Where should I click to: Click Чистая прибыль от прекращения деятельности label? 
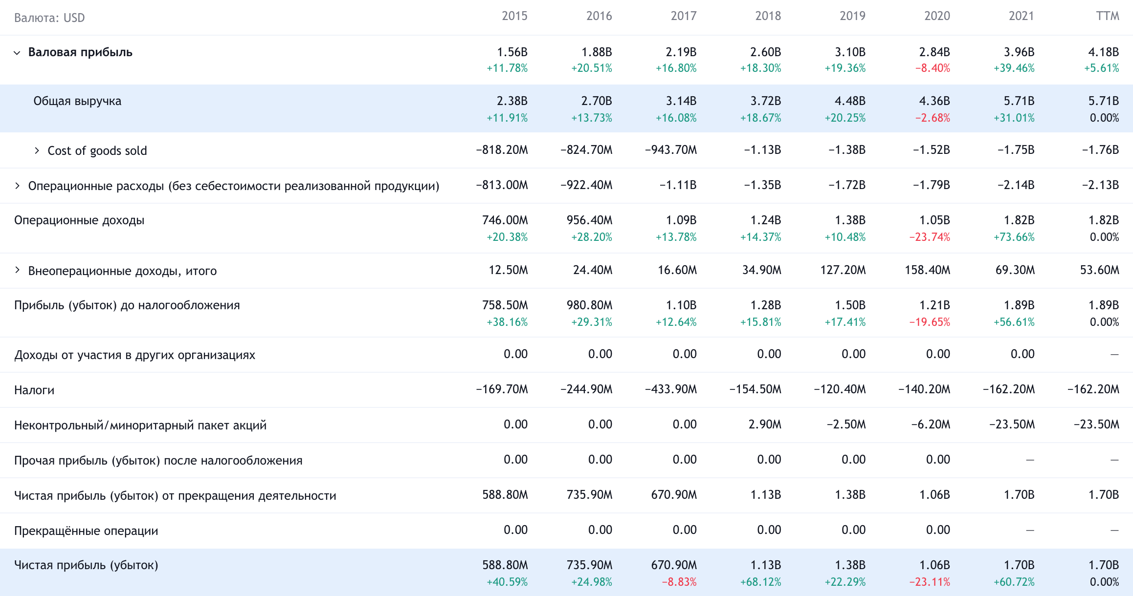coord(175,495)
